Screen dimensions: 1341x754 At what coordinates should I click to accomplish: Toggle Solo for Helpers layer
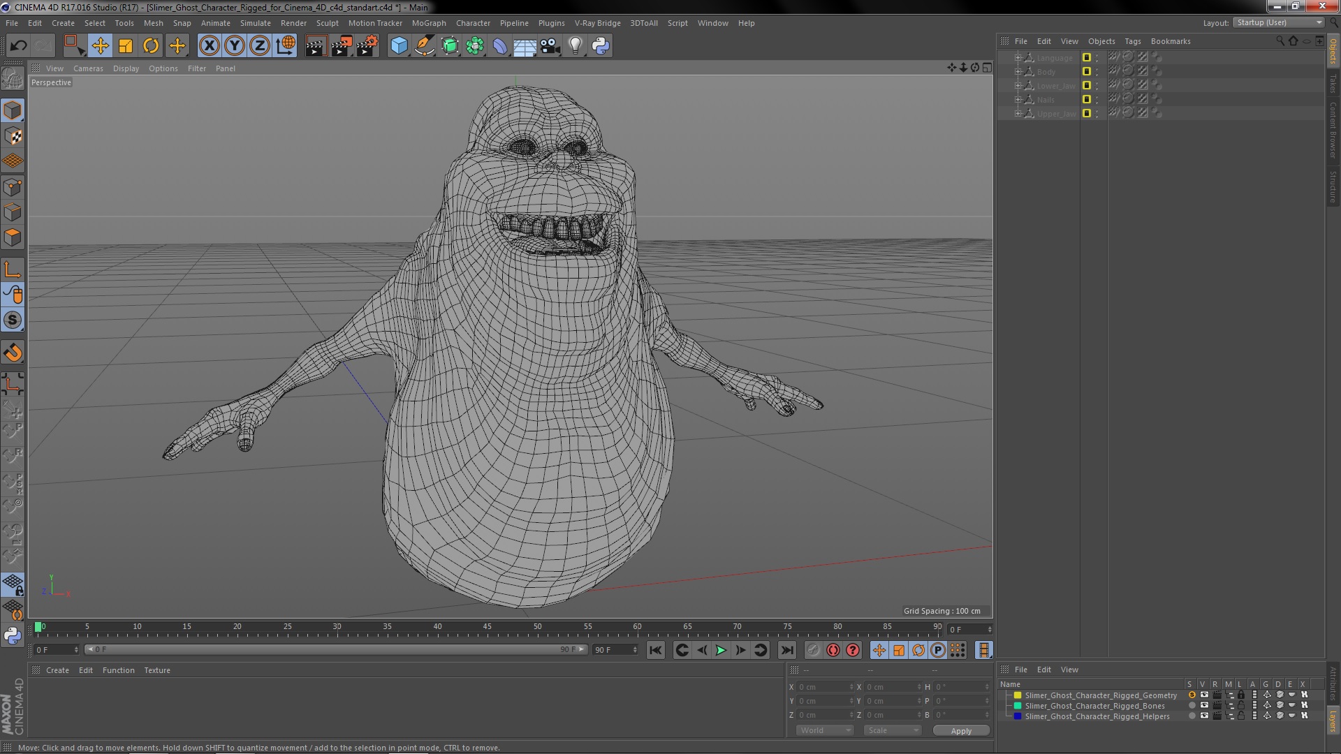coord(1192,716)
